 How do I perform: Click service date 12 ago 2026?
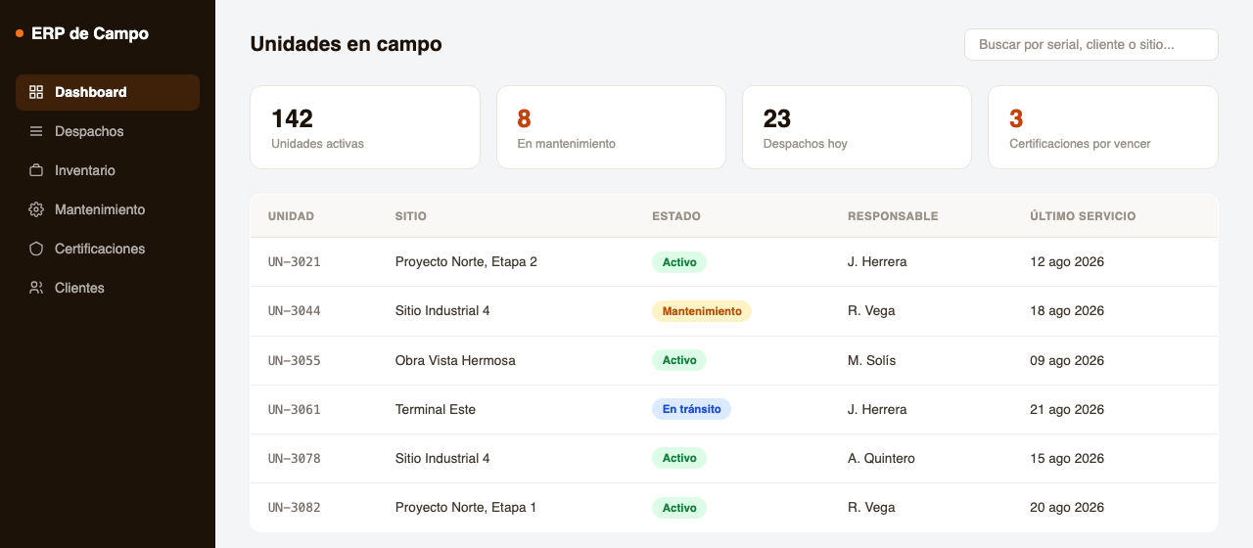point(1067,262)
